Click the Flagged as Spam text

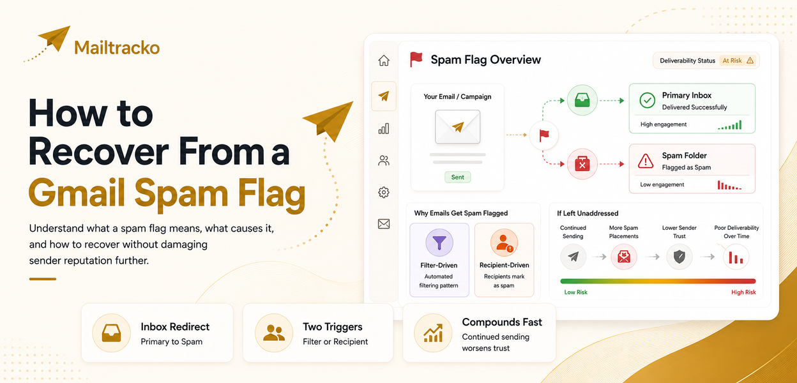click(687, 167)
